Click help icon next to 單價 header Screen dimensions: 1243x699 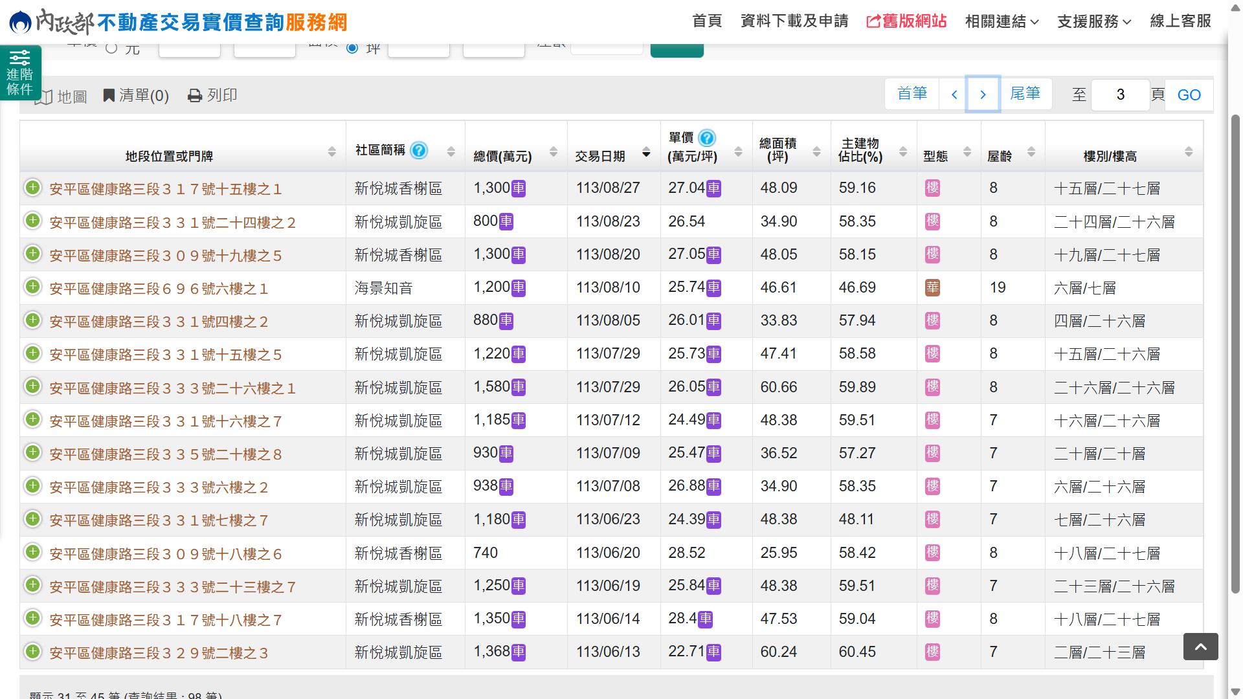[707, 138]
